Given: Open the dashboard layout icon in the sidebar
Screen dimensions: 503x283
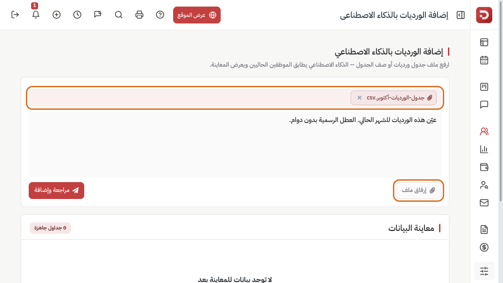Looking at the screenshot, I should click(484, 42).
